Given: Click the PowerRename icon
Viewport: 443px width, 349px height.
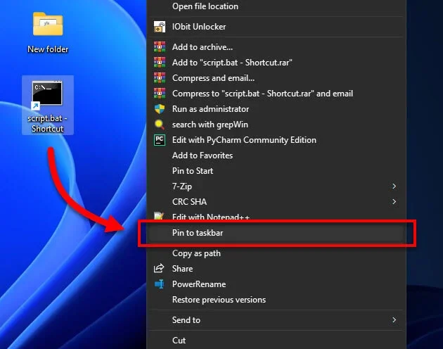Looking at the screenshot, I should (x=160, y=284).
